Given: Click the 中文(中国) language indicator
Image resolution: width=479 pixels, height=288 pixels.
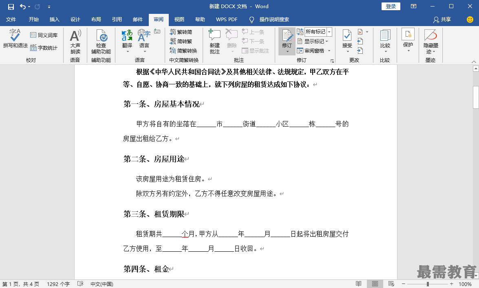Looking at the screenshot, I should coord(102,284).
